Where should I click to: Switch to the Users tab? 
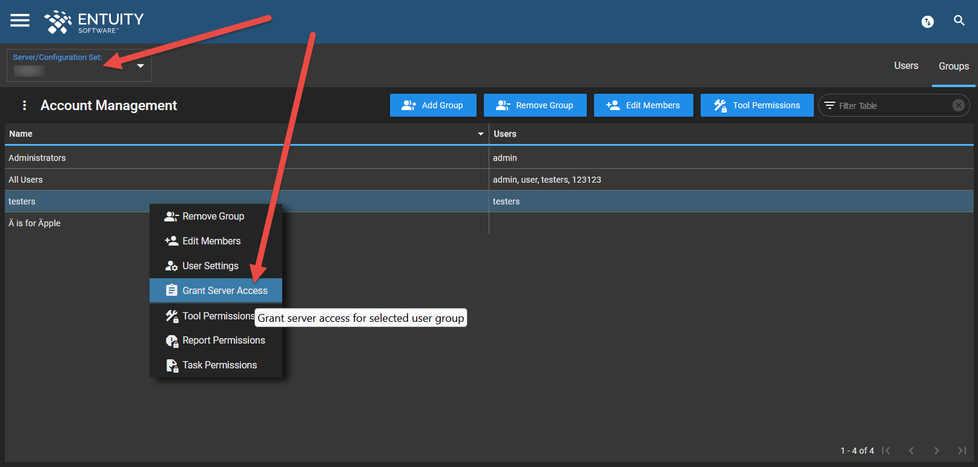(x=906, y=66)
